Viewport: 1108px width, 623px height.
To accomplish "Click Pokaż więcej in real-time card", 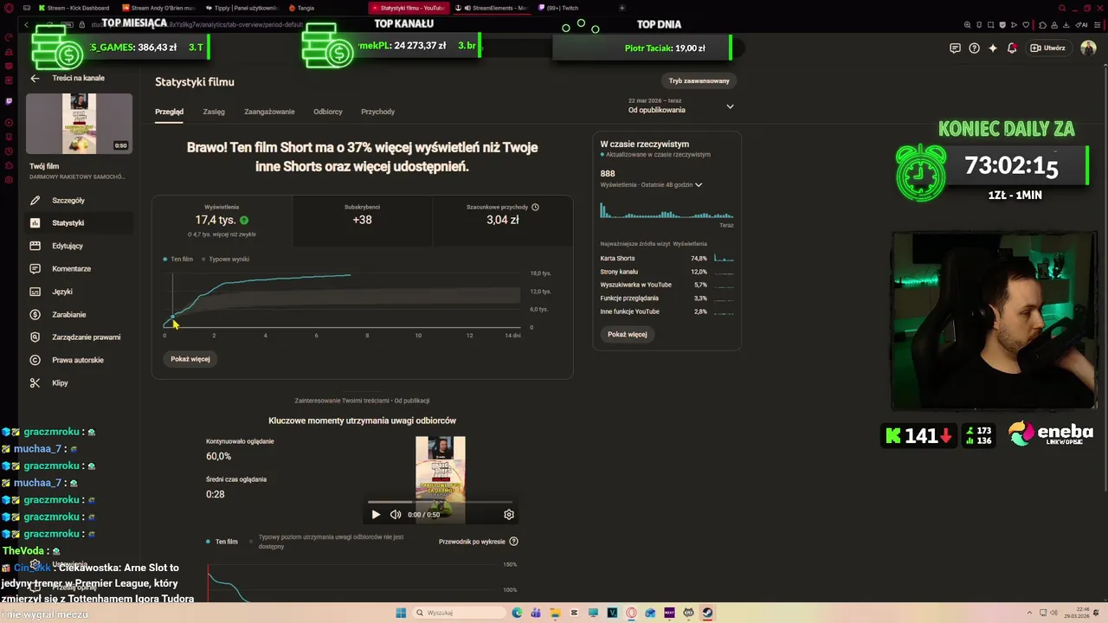I will click(628, 334).
